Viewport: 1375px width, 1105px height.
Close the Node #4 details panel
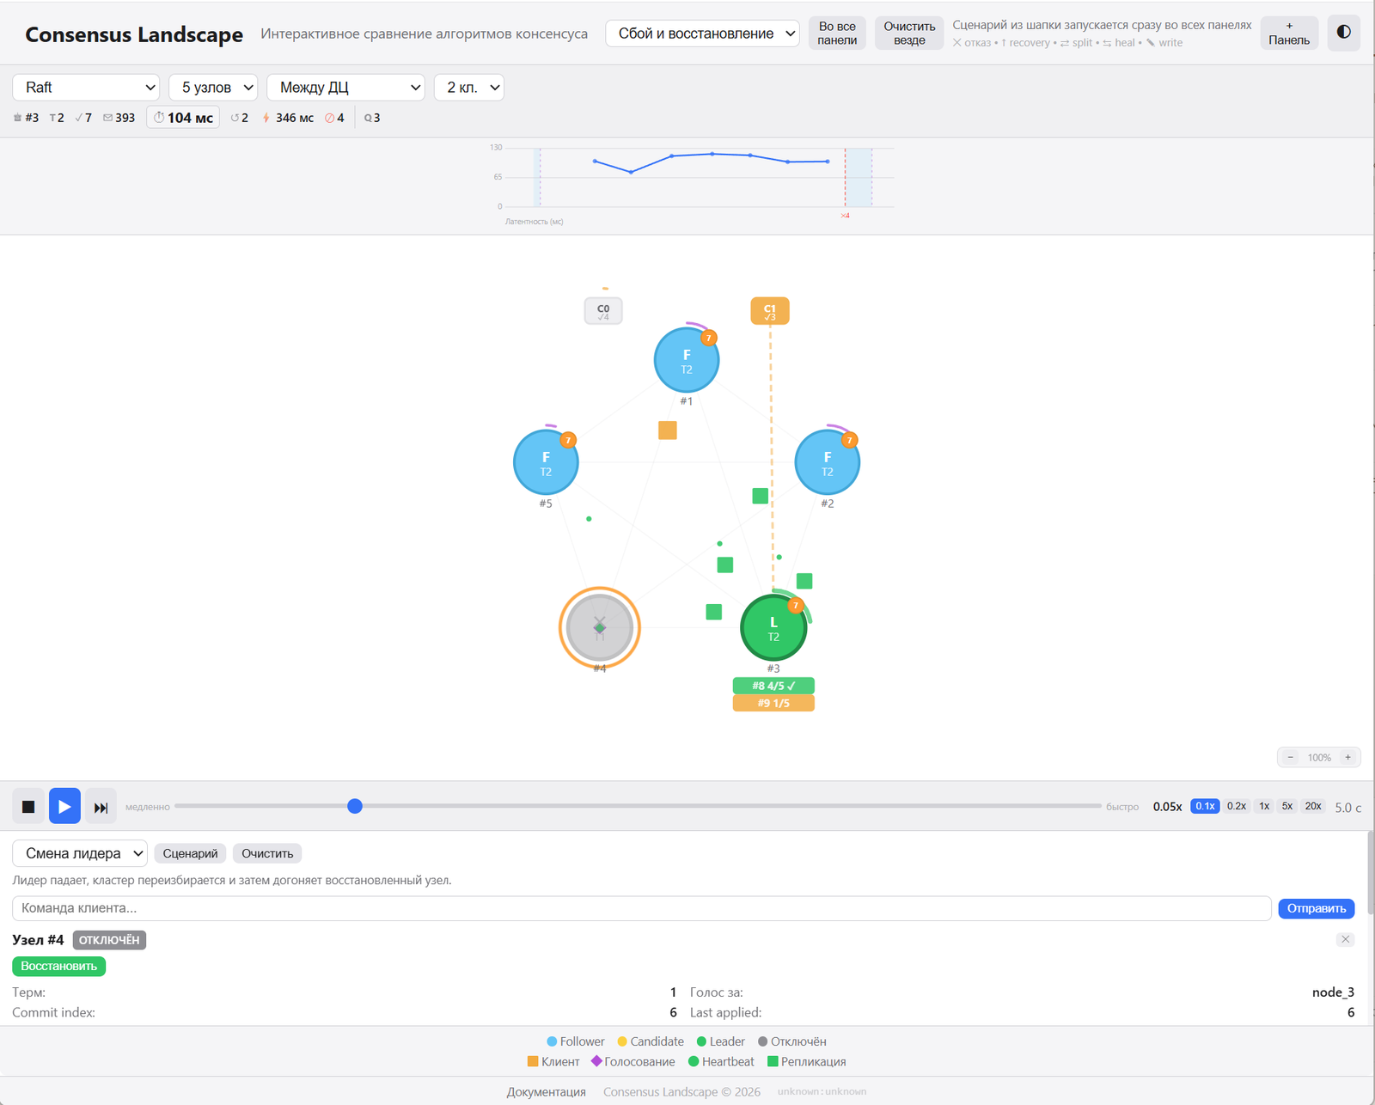pyautogui.click(x=1346, y=939)
